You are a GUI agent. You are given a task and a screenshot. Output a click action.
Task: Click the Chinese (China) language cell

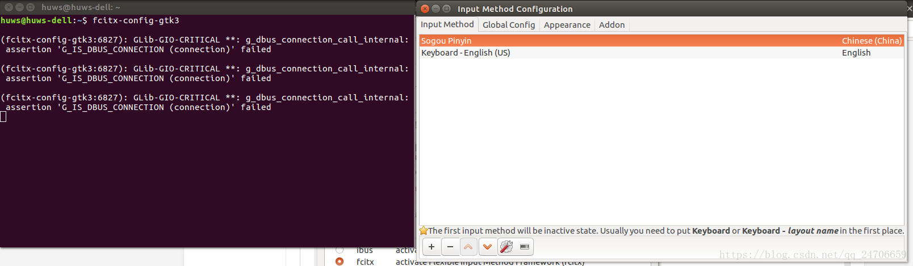click(872, 41)
